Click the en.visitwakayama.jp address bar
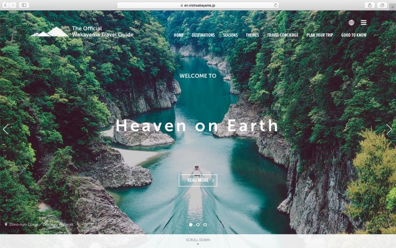Screen dimensions: 396x248 click(198, 5)
